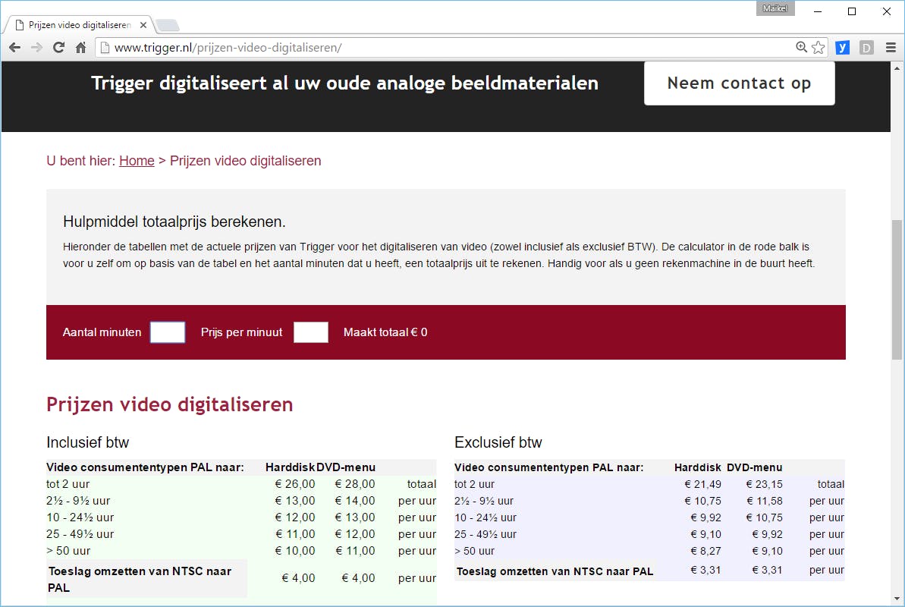The height and width of the screenshot is (607, 905).
Task: Reload the page with the refresh icon
Action: [58, 48]
